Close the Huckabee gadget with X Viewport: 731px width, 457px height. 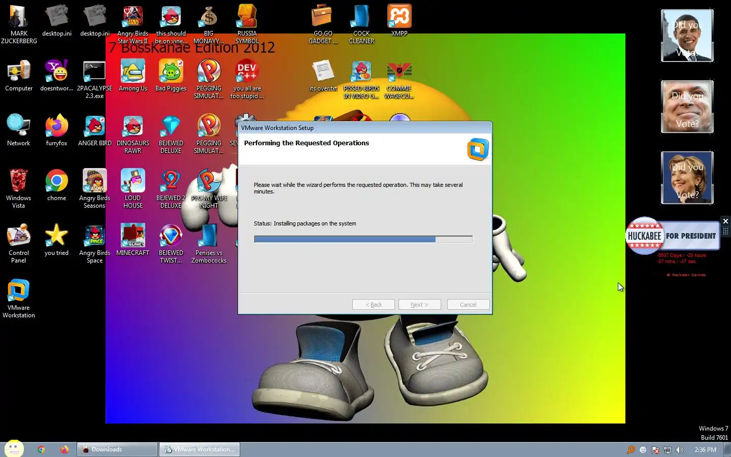(725, 221)
